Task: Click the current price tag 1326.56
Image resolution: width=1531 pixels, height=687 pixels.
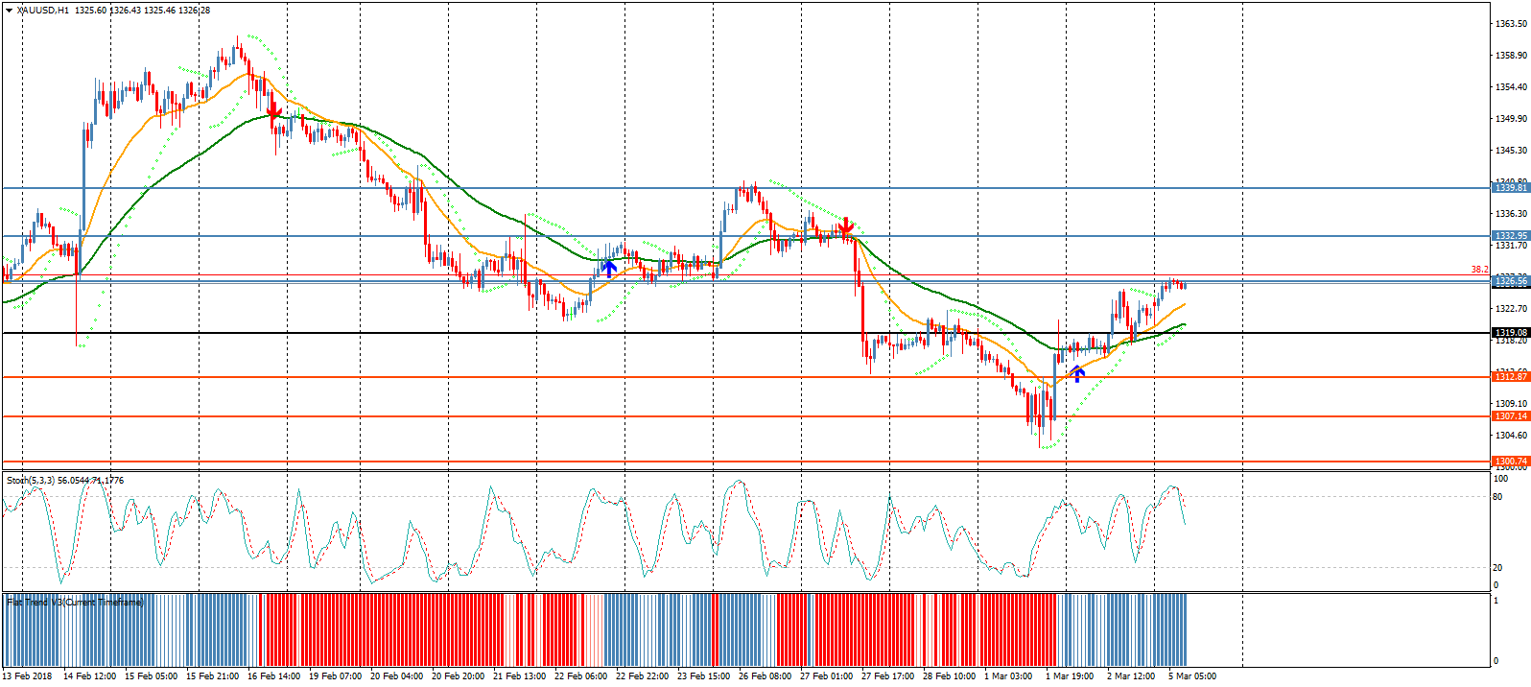Action: click(x=1510, y=281)
